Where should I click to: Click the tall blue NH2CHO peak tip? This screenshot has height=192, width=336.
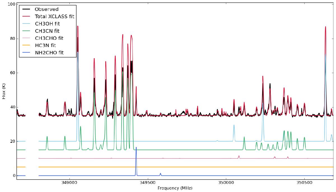[136, 147]
